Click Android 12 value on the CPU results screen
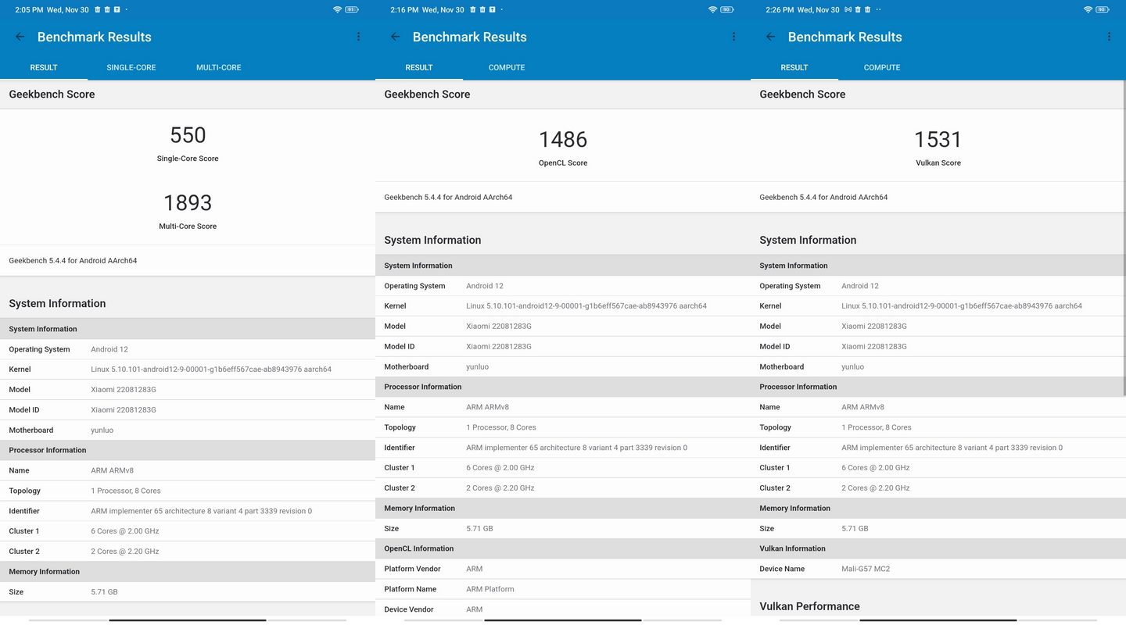Image resolution: width=1126 pixels, height=625 pixels. click(109, 349)
